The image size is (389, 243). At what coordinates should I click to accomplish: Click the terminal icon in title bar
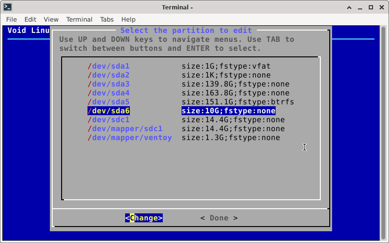[x=8, y=7]
